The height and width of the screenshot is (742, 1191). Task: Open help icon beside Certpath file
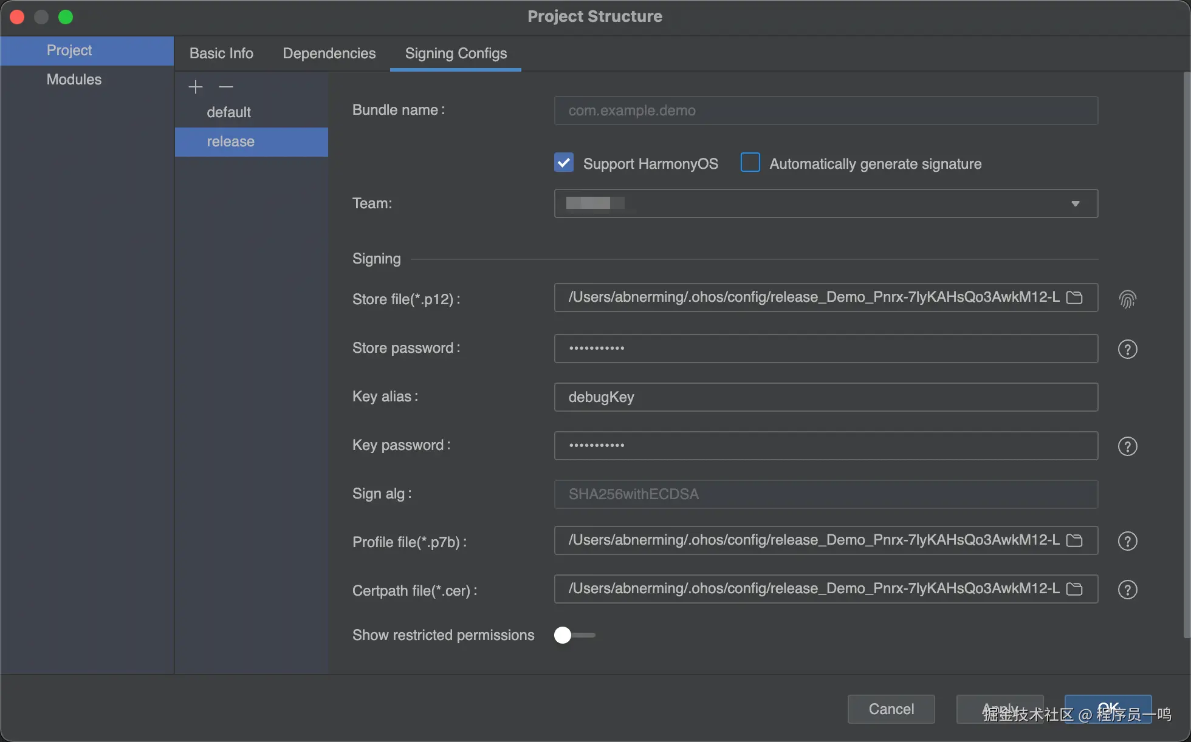click(1127, 590)
